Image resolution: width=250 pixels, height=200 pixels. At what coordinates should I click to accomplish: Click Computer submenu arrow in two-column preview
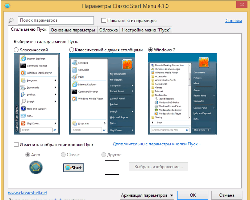coord(132,85)
